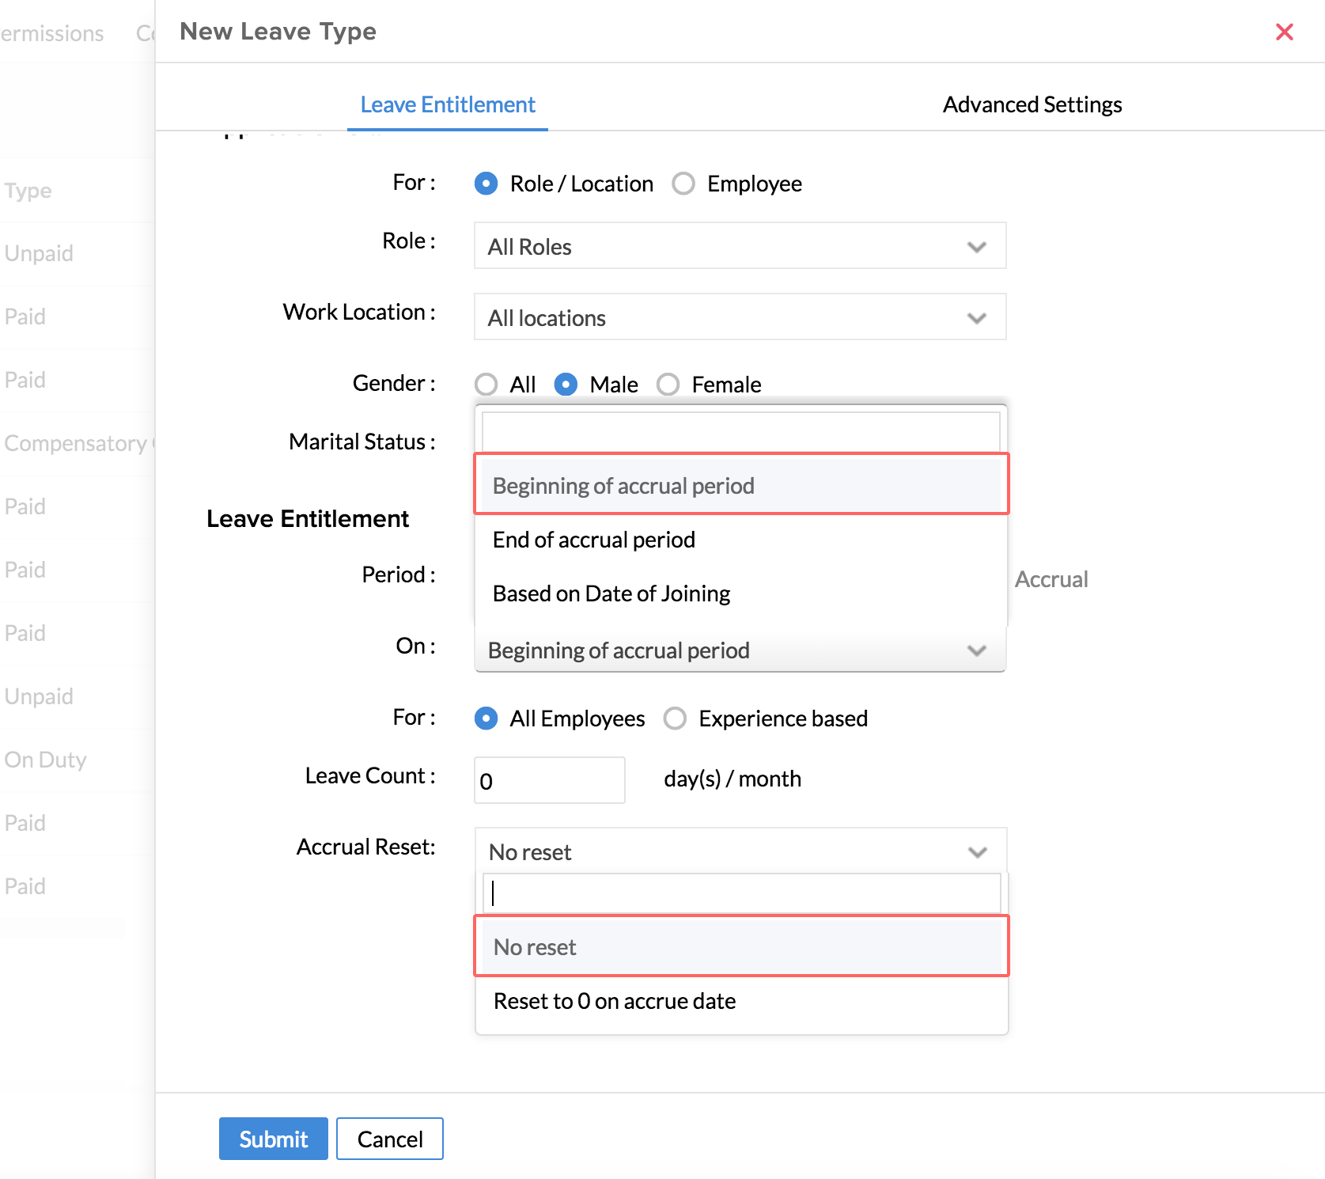Choose the Employee radio button

coord(683,184)
